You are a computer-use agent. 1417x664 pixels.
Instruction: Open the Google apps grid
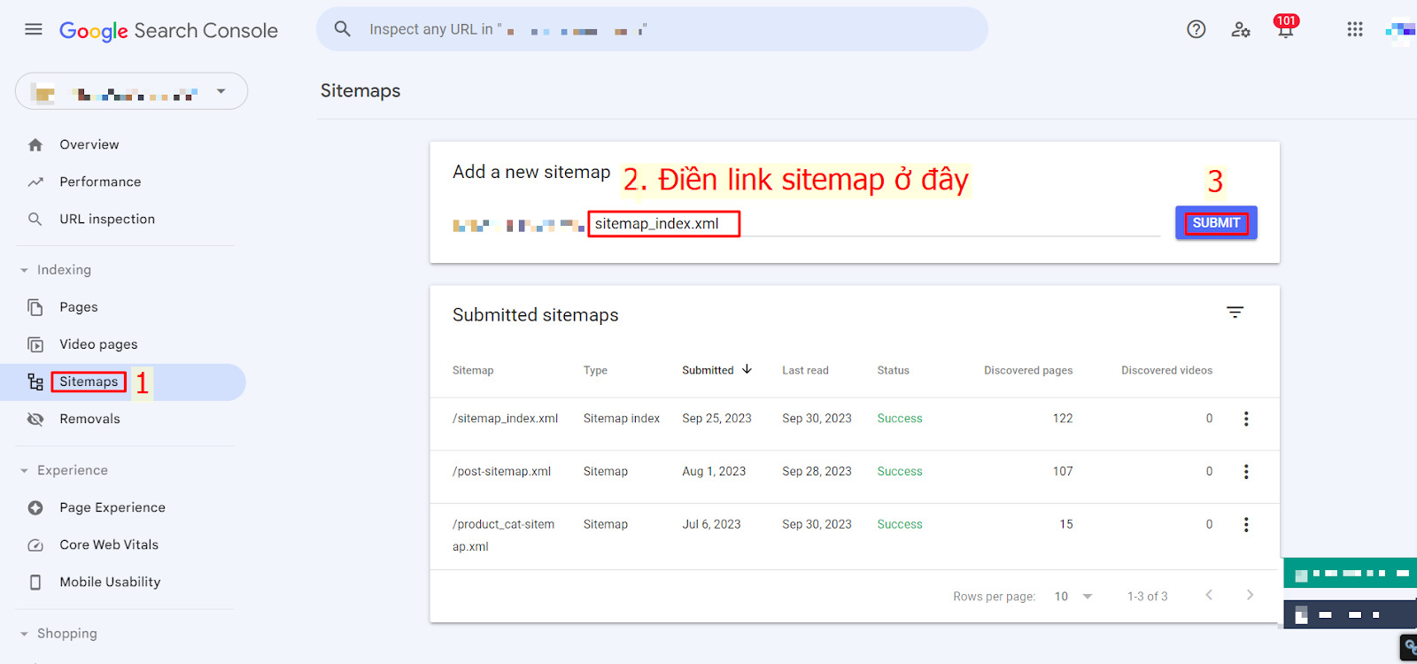(1354, 29)
